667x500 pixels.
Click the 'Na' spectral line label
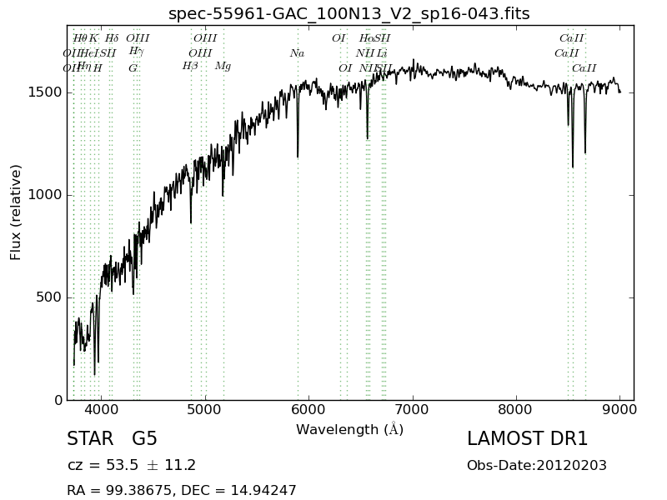coord(298,53)
